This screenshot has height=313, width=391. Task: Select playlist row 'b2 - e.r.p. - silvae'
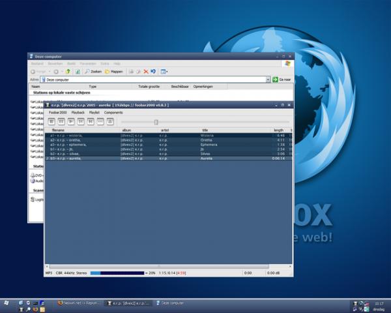[168, 154]
